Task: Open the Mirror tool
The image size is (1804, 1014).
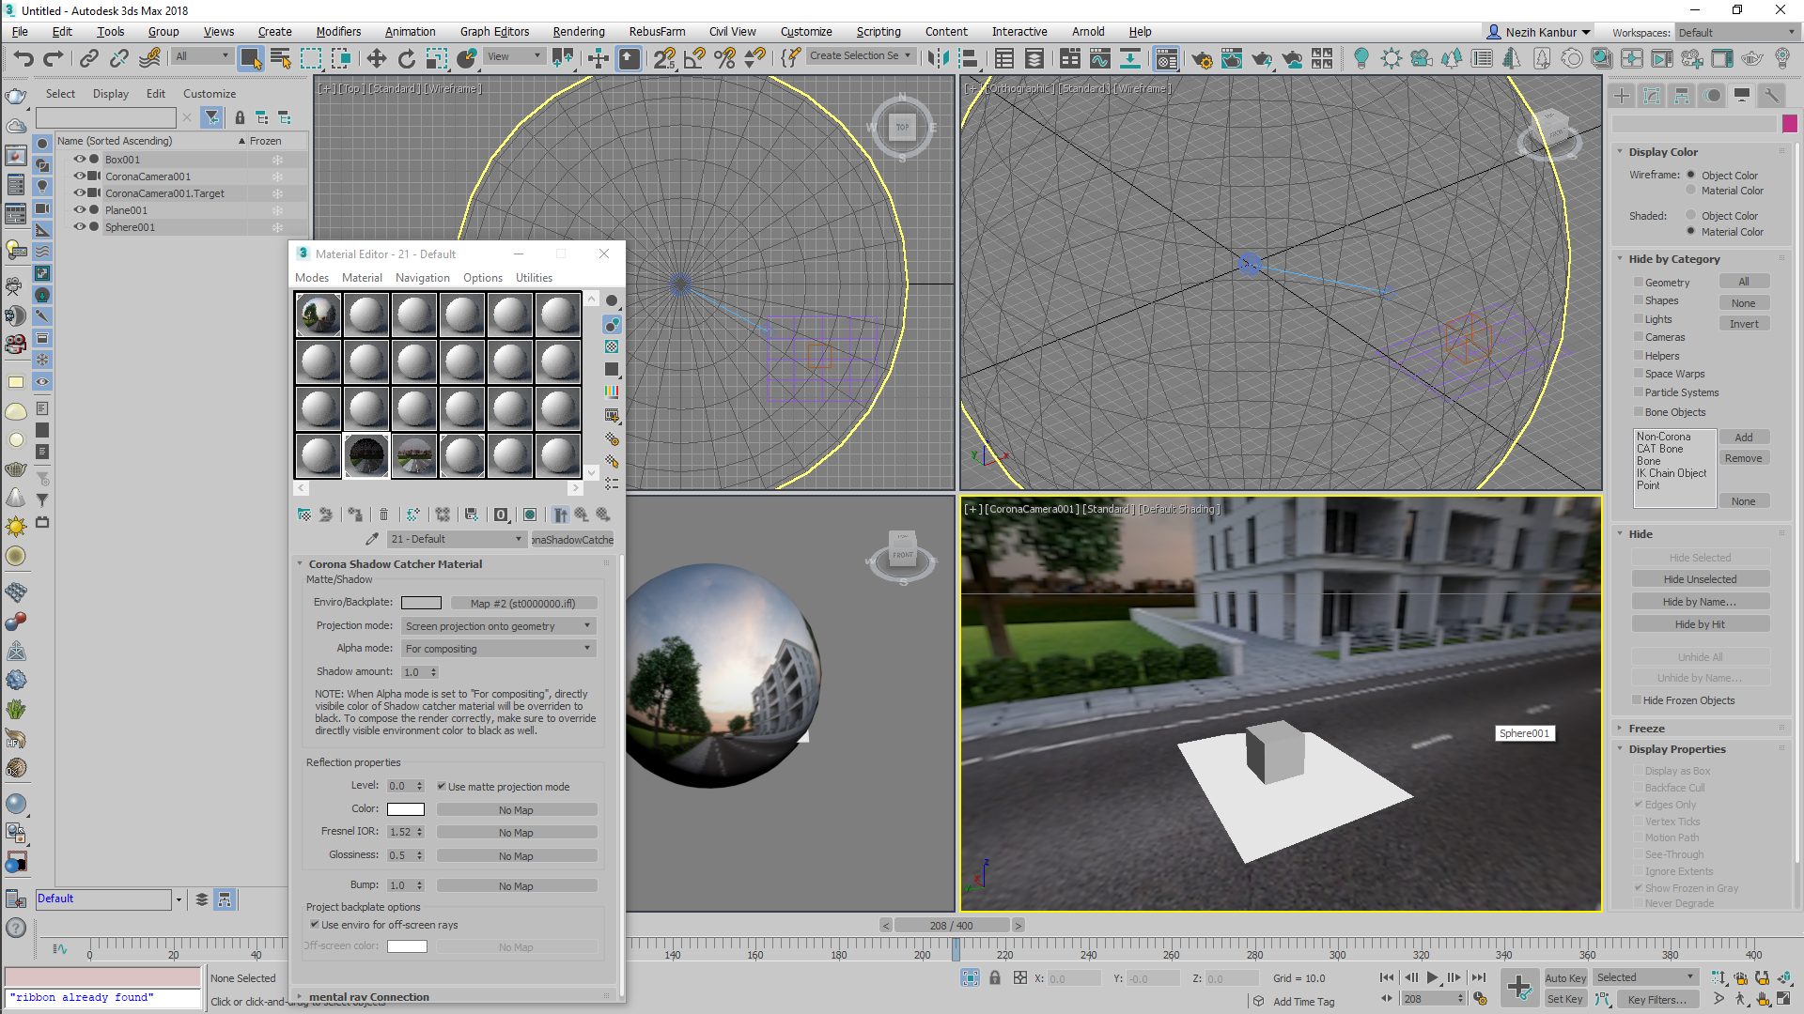Action: 937,59
